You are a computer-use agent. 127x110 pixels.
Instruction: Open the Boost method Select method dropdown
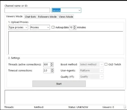91,64
